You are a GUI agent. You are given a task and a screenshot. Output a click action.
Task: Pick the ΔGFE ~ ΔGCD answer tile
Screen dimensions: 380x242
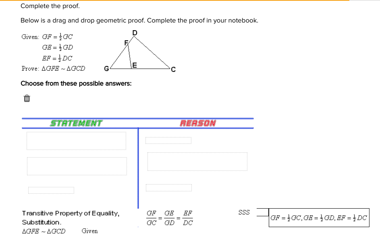44,231
